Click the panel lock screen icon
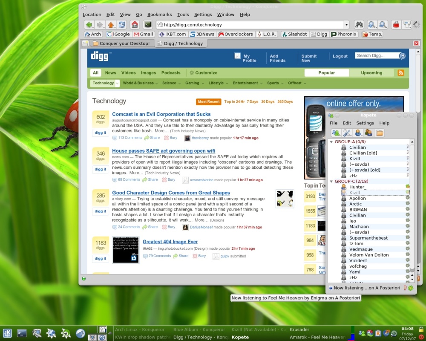 (x=421, y=329)
